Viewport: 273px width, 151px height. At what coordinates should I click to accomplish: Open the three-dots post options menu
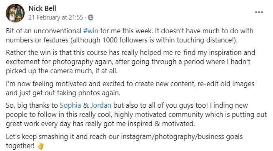259,12
